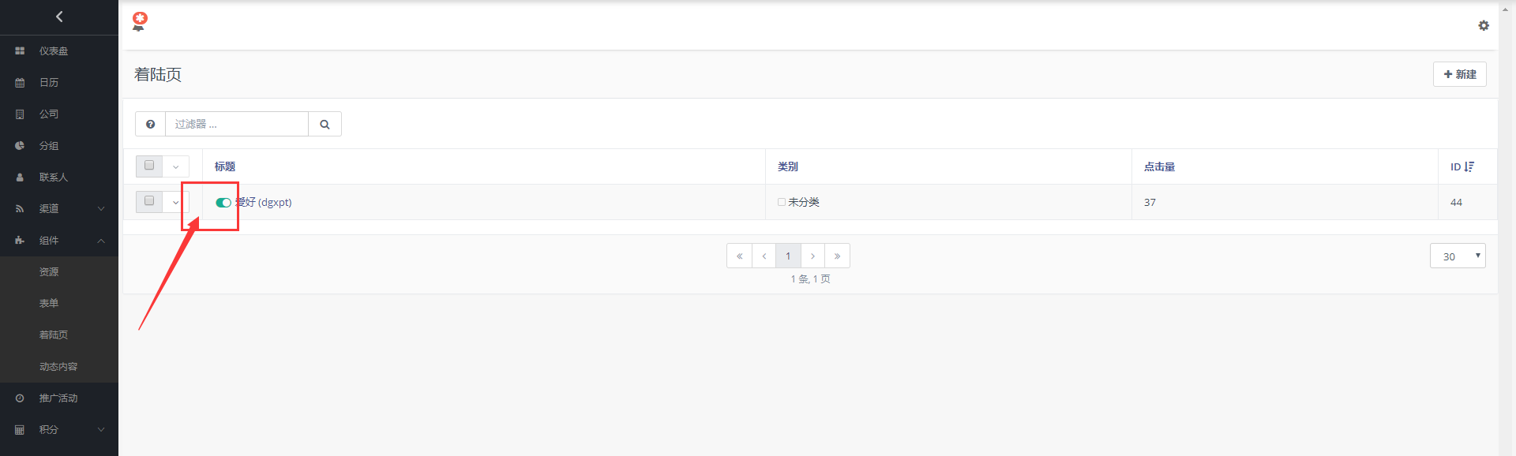Click the 过滤器 filter input field
Image resolution: width=1516 pixels, height=456 pixels.
tap(236, 124)
